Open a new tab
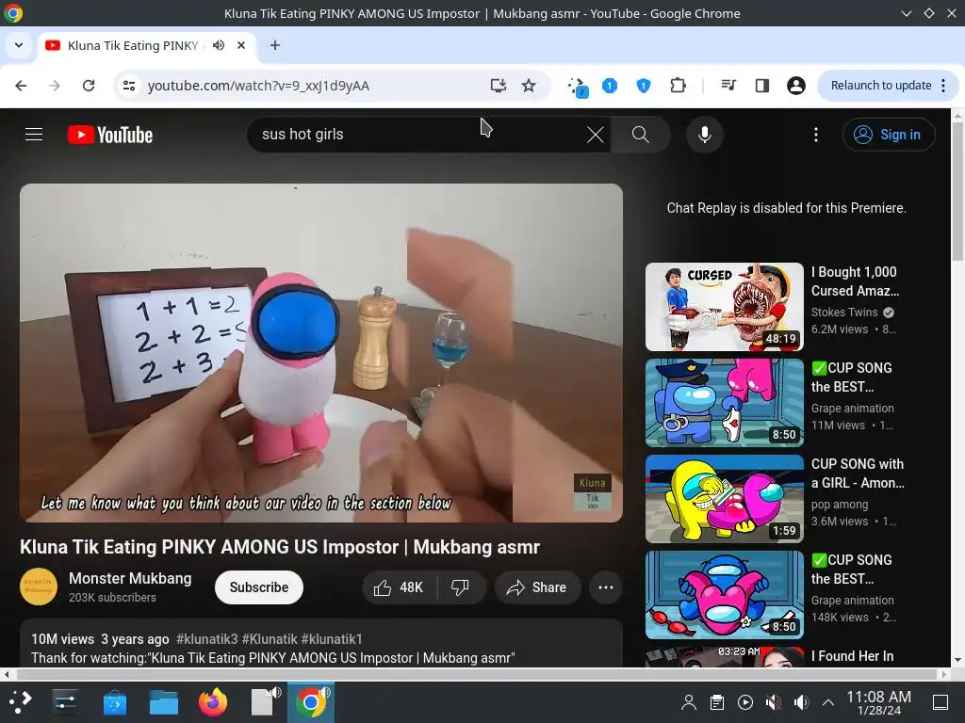965x723 pixels. click(275, 45)
